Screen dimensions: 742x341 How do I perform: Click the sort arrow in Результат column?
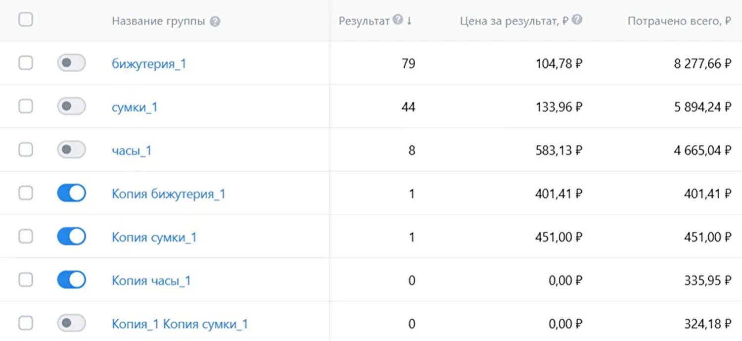[x=410, y=21]
